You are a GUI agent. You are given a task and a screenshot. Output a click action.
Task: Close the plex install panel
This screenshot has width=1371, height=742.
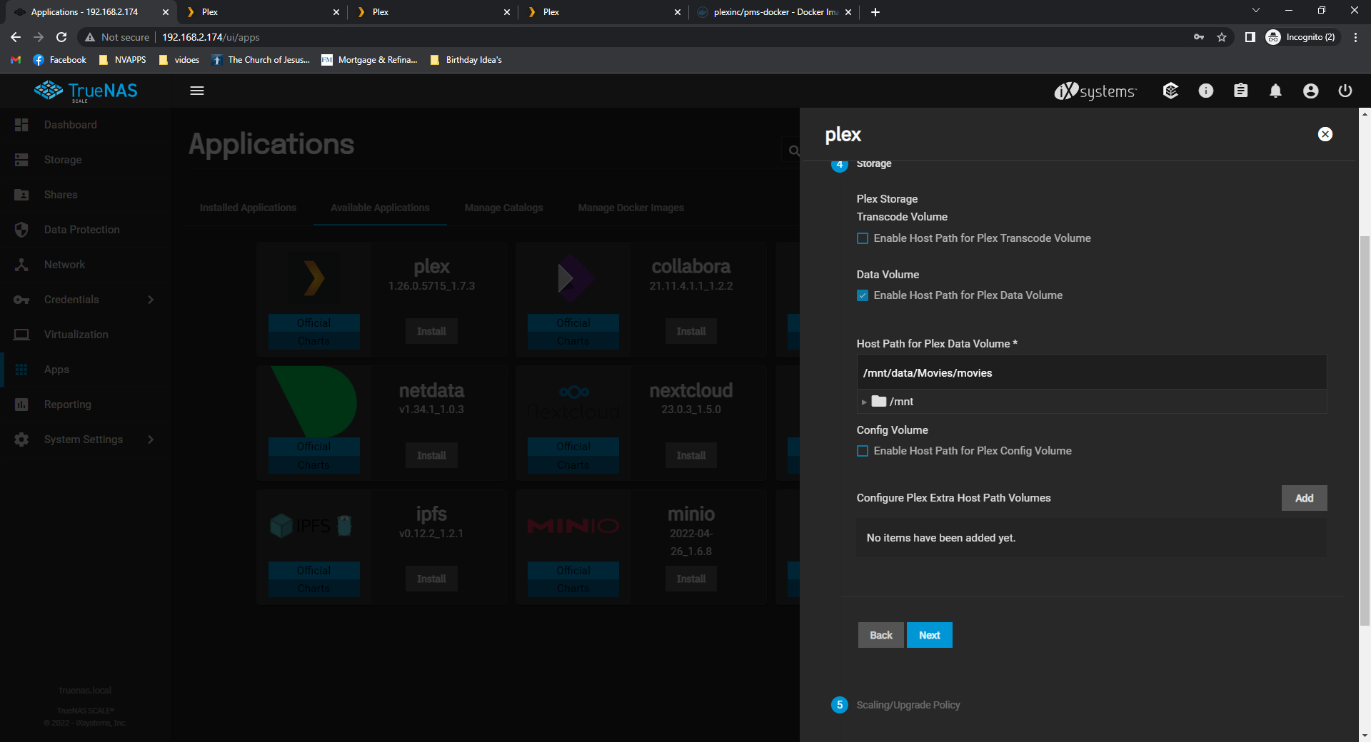click(1325, 134)
